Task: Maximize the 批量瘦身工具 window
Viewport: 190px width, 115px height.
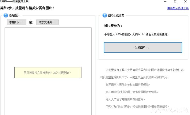Action: click(175, 2)
